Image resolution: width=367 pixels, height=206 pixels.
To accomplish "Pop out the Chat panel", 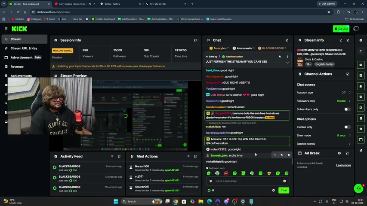I will [x=287, y=40].
